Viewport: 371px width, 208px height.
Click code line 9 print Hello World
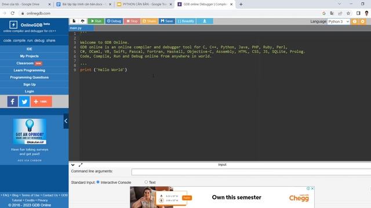[103, 70]
